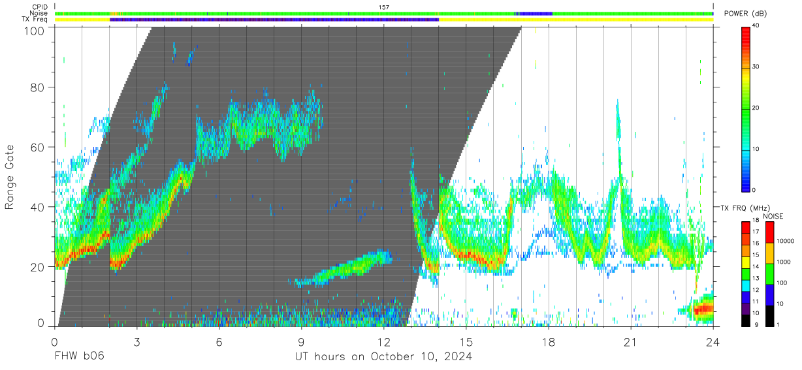Click the FHW b06 radar beam label
This screenshot has height=370, width=802.
78,357
